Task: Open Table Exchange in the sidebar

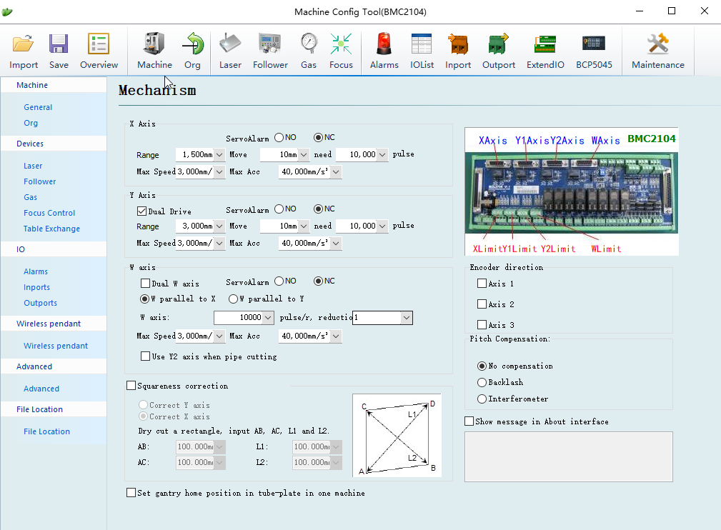Action: click(51, 229)
